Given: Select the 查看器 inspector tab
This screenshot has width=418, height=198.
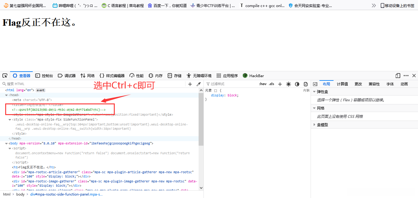Looking at the screenshot, I should (x=21, y=76).
